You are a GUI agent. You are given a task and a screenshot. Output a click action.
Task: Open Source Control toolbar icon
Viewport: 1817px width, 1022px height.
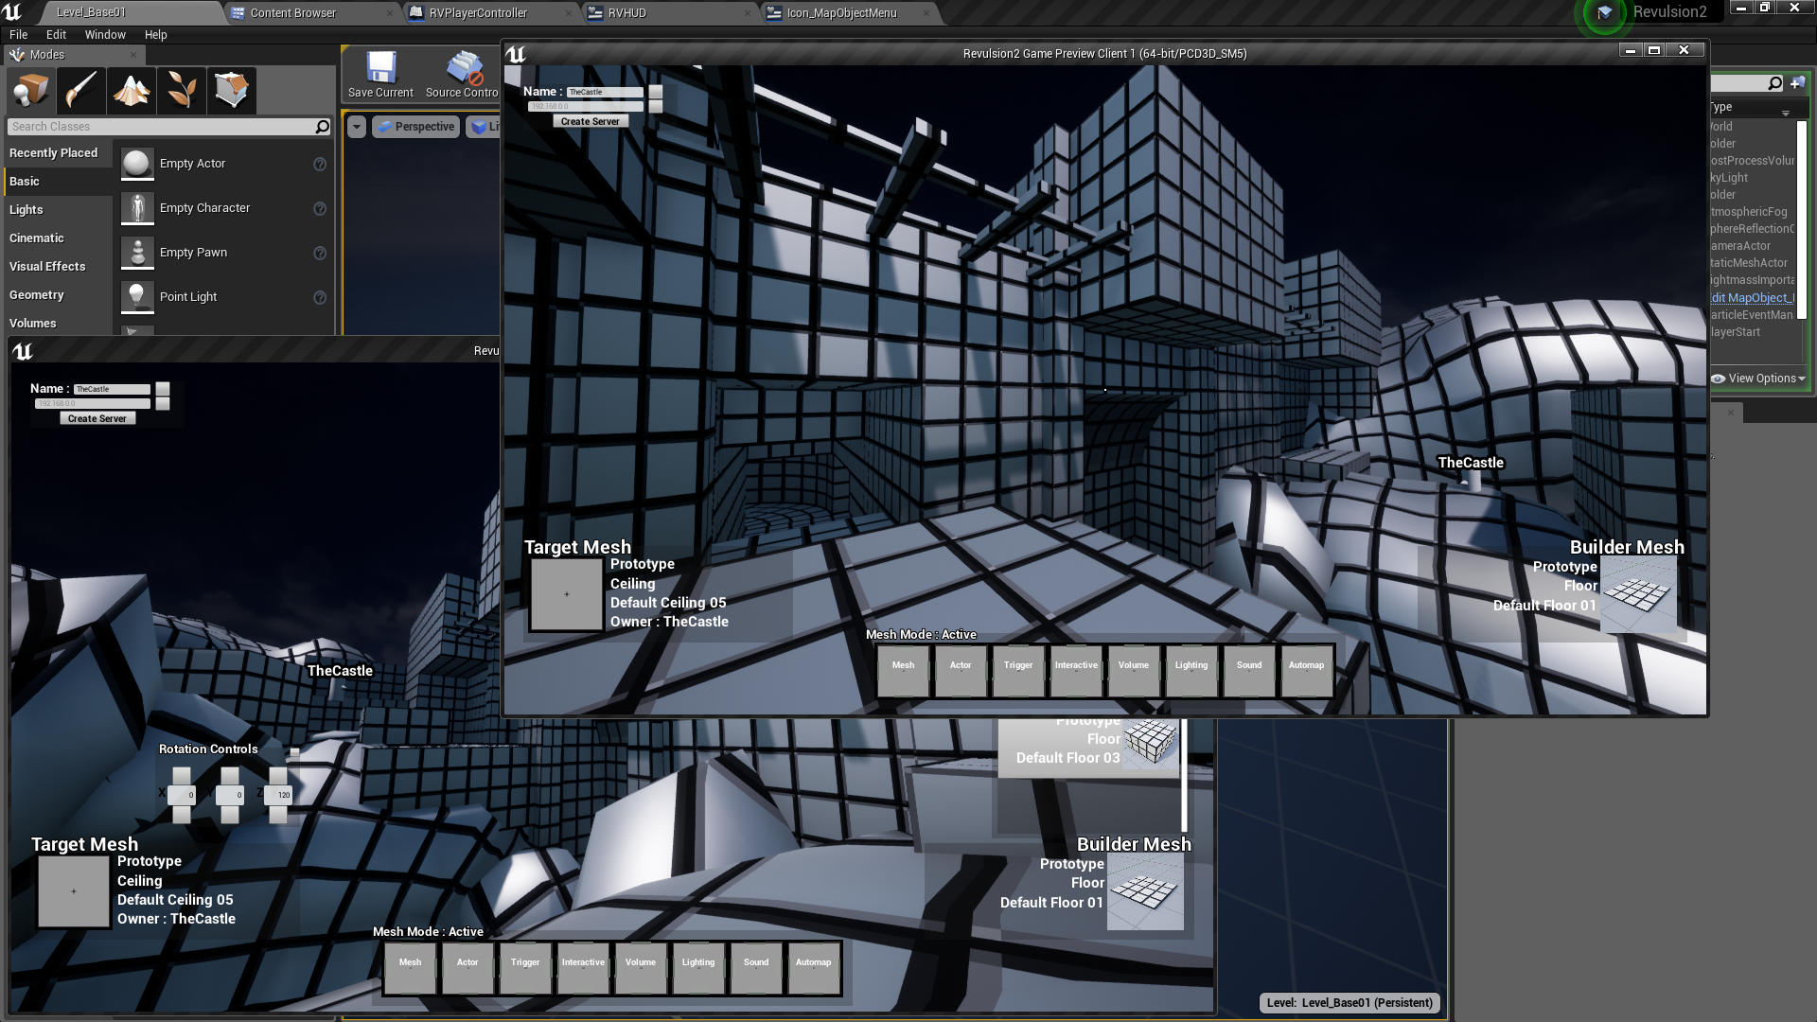coord(464,68)
